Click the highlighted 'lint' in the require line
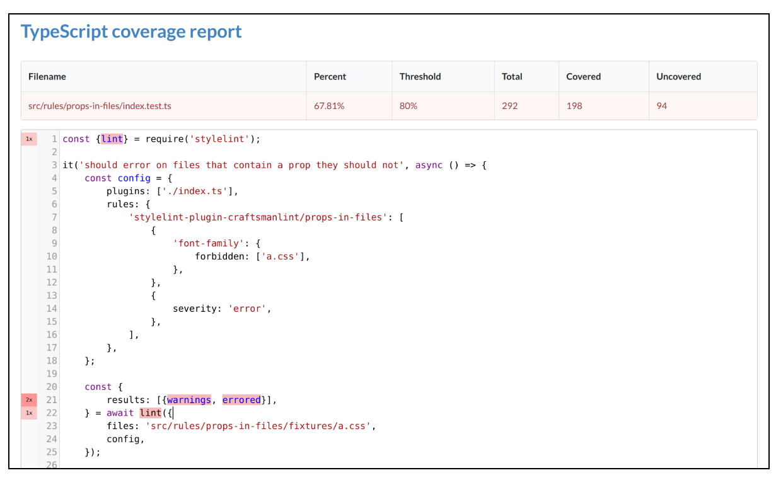The image size is (776, 480). point(112,139)
